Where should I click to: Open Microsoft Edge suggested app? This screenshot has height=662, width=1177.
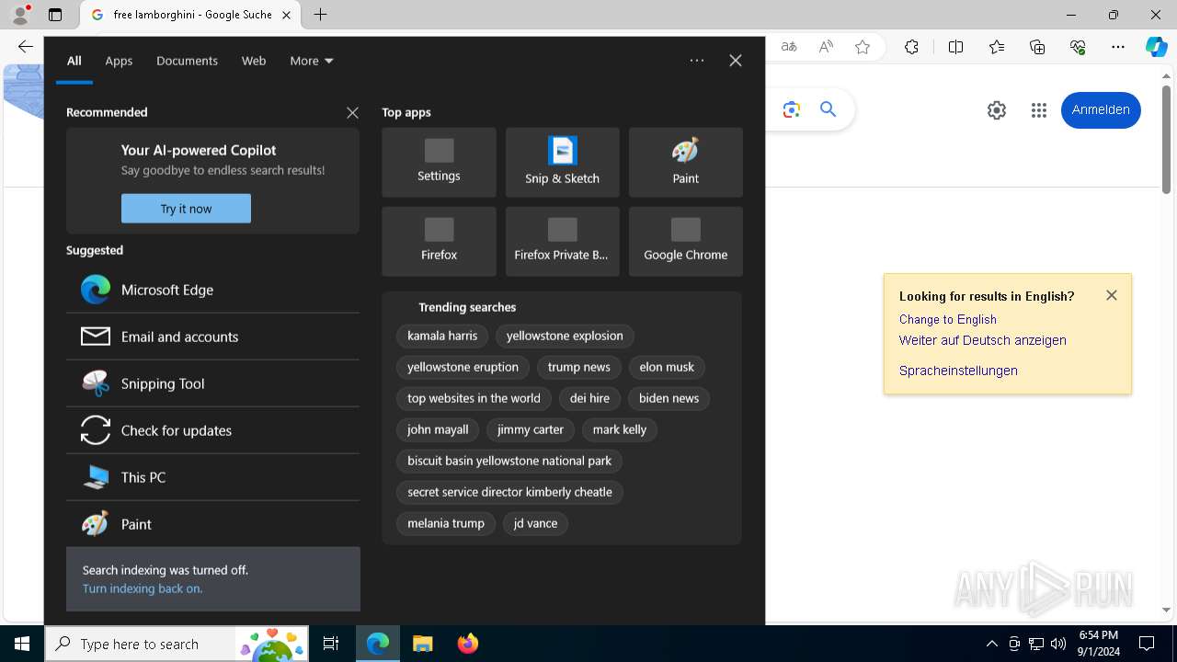click(x=212, y=290)
